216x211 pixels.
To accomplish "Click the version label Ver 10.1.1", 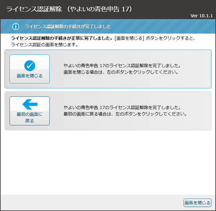I will (x=202, y=16).
